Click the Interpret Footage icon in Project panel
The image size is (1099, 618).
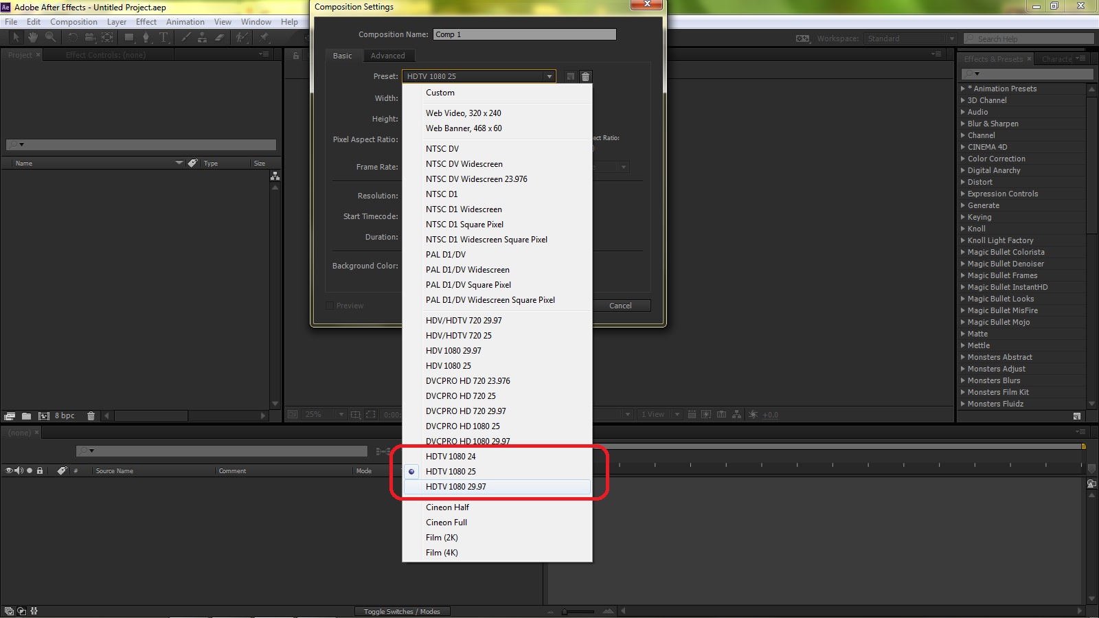click(x=10, y=415)
